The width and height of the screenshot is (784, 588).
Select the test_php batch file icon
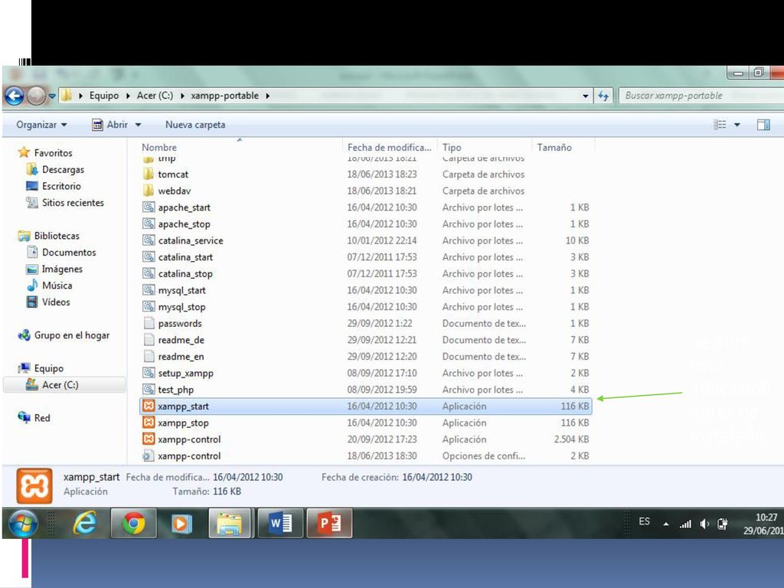pyautogui.click(x=149, y=390)
